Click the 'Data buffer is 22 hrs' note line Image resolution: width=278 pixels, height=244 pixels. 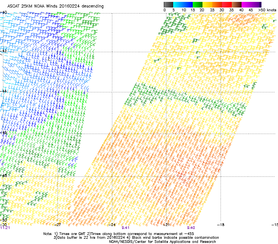[136, 238]
